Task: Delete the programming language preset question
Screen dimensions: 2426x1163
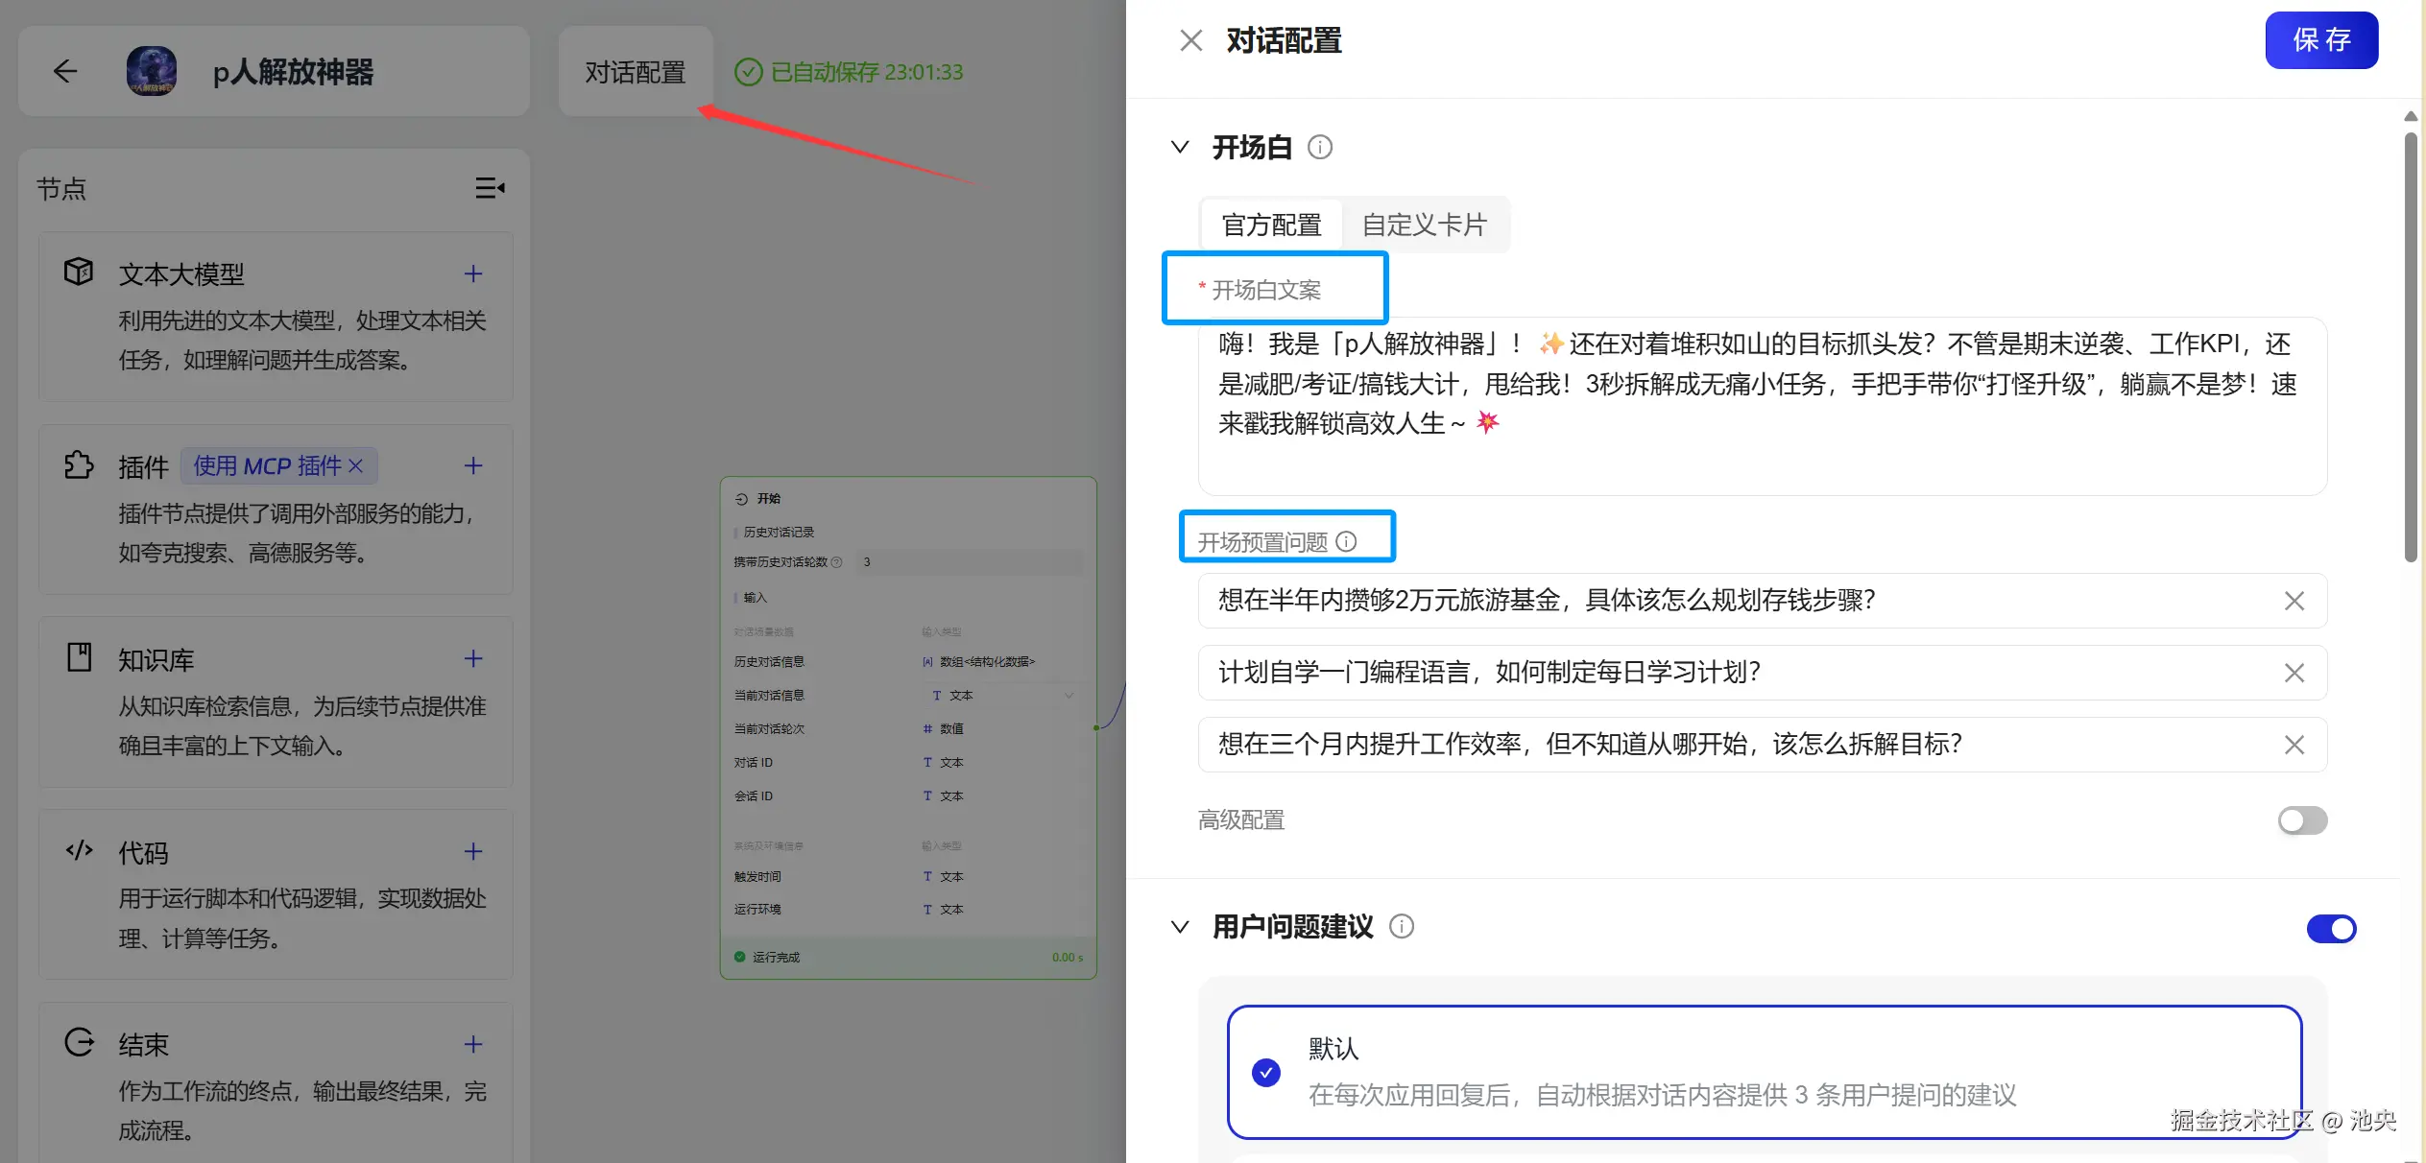Action: tap(2294, 672)
